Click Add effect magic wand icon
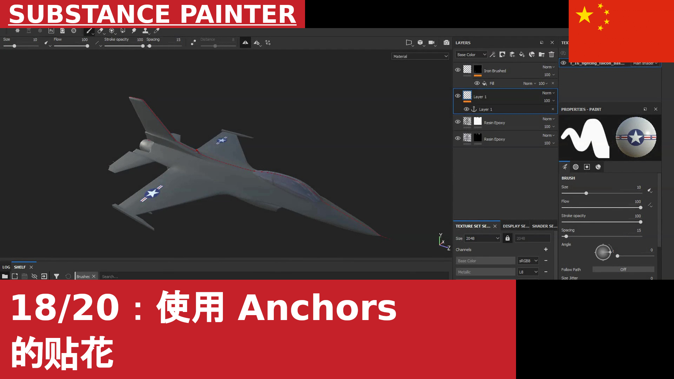The height and width of the screenshot is (379, 674). (x=493, y=55)
